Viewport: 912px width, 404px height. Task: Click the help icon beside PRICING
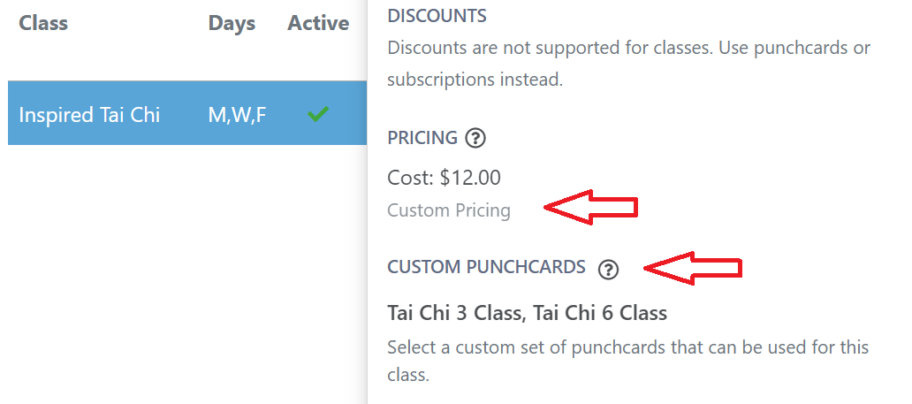[476, 138]
